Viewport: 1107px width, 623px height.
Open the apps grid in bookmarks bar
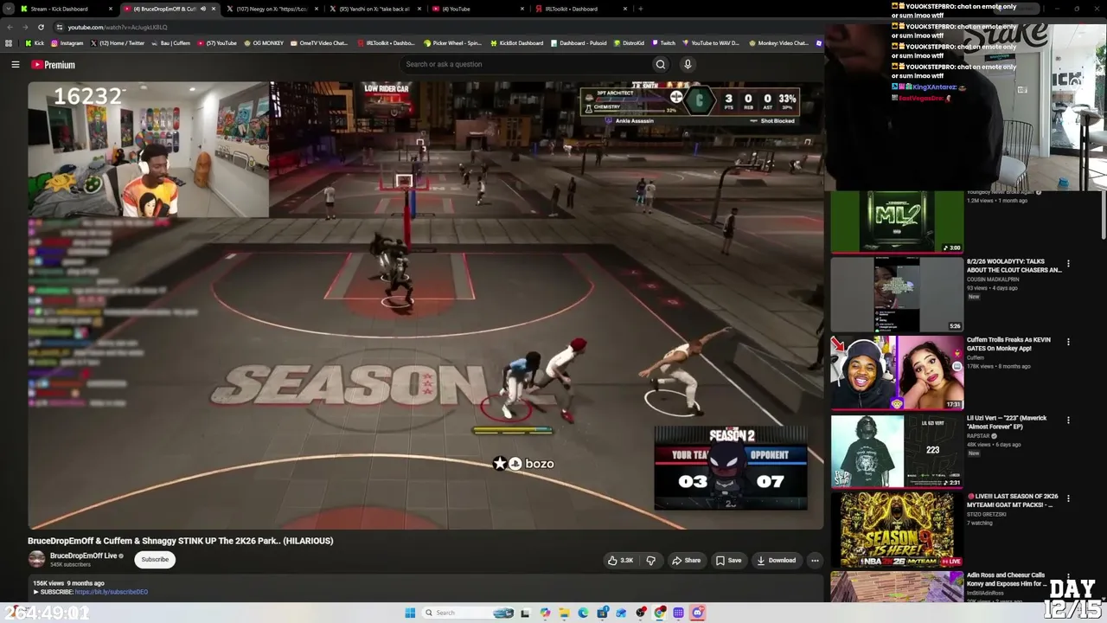coord(9,43)
